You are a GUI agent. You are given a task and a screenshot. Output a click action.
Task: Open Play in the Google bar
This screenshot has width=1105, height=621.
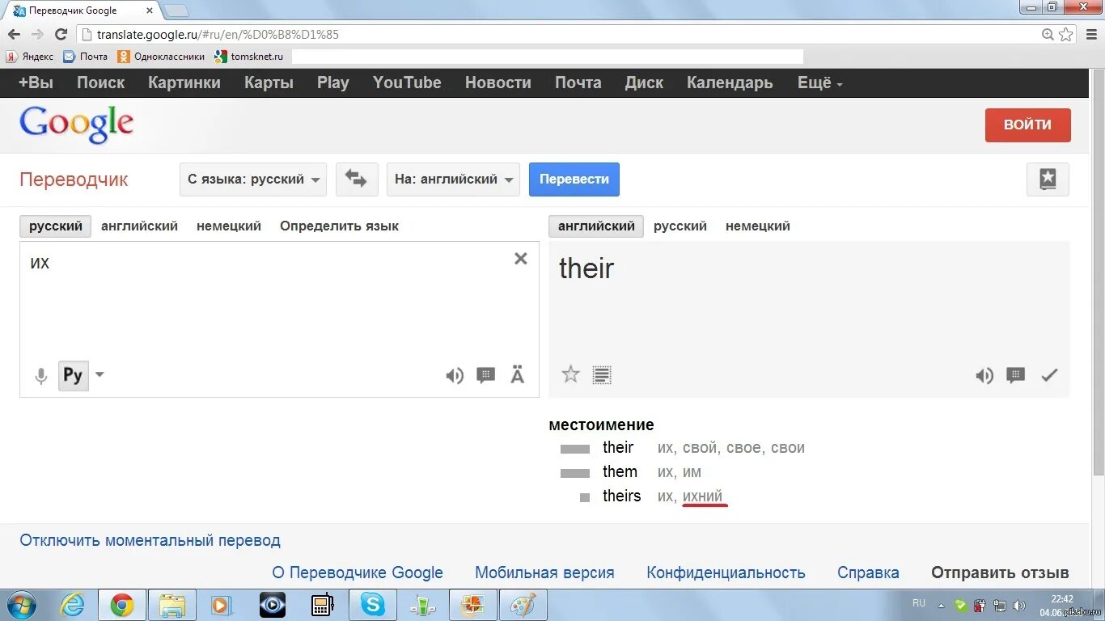coord(333,82)
